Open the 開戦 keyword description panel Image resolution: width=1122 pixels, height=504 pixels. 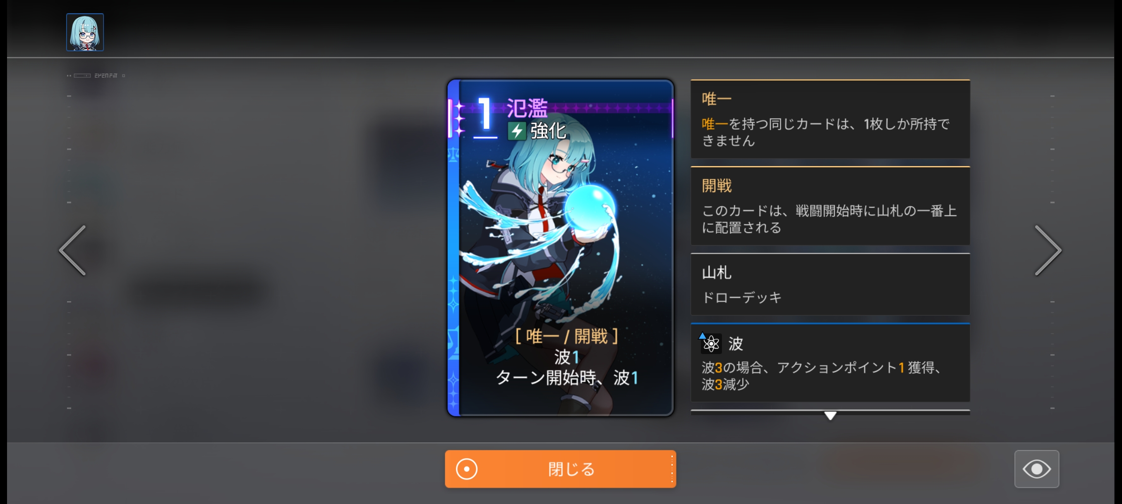pyautogui.click(x=830, y=206)
